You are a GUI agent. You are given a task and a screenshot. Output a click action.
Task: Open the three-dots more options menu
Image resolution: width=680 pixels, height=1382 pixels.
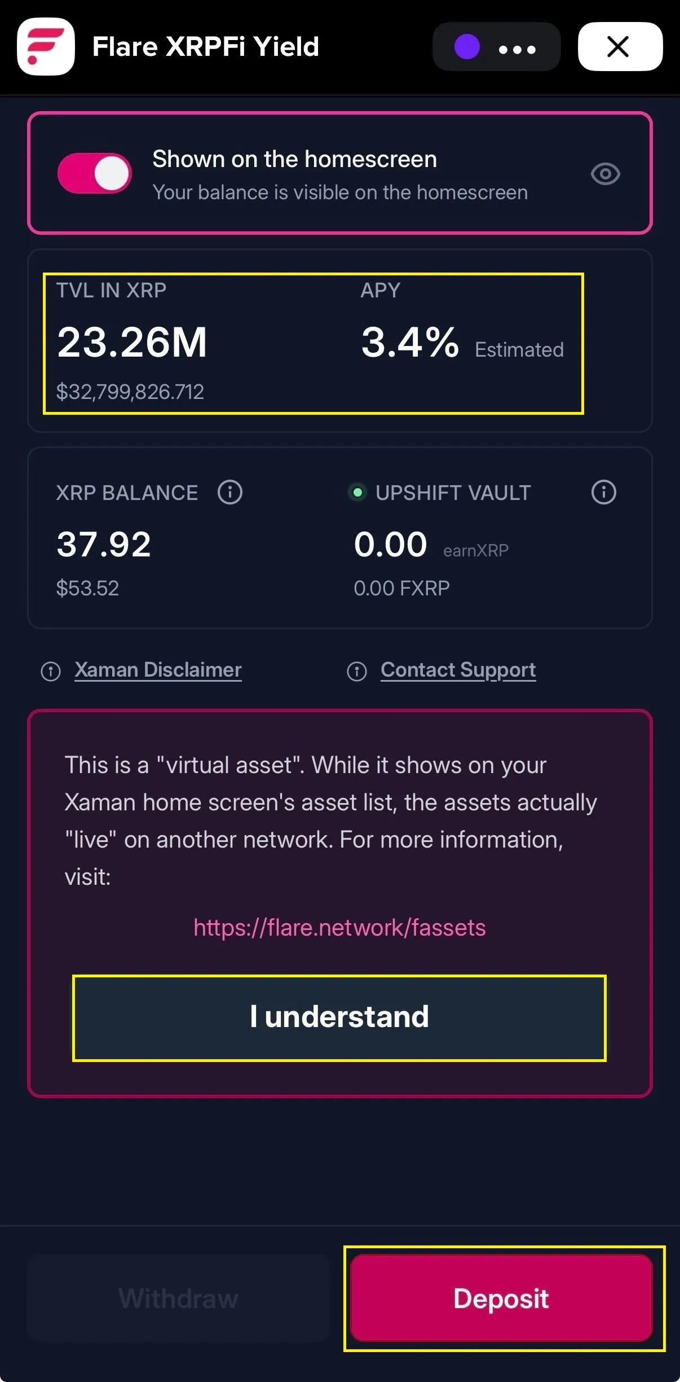(x=517, y=50)
